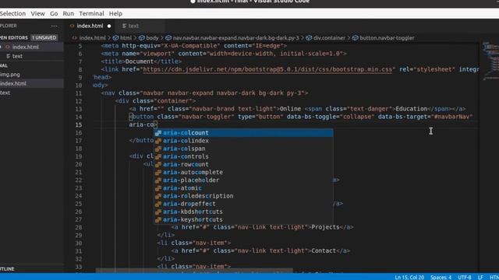Open the Run menu
Viewport: 499px width, 280px height.
coord(68,14)
